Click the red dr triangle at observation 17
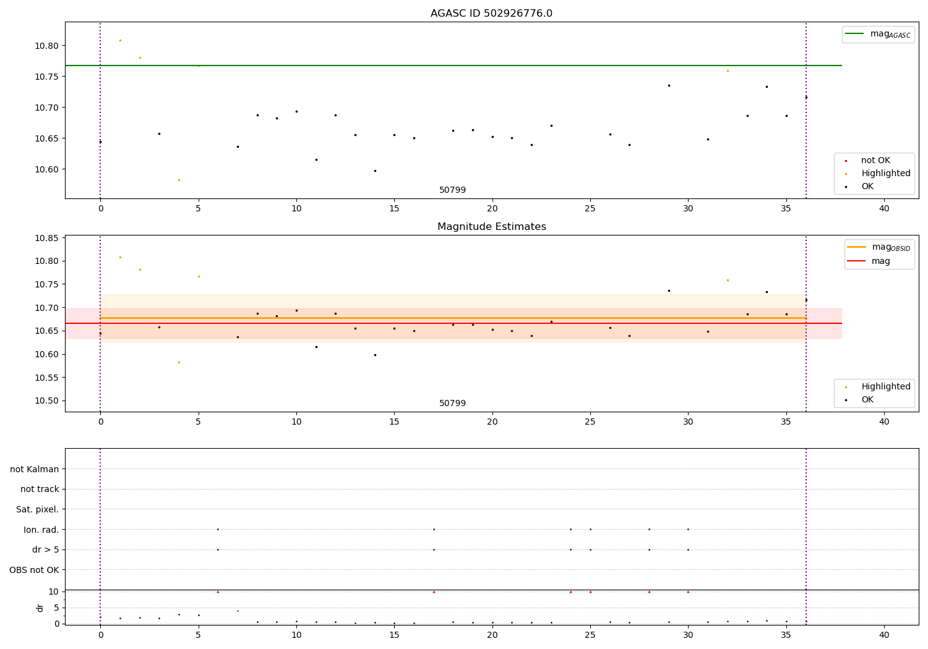The width and height of the screenshot is (928, 649). [x=434, y=592]
